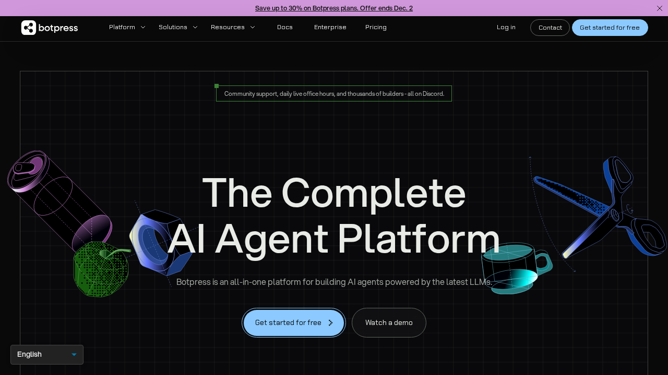
Task: Click the Discord community support banner
Action: click(x=333, y=93)
